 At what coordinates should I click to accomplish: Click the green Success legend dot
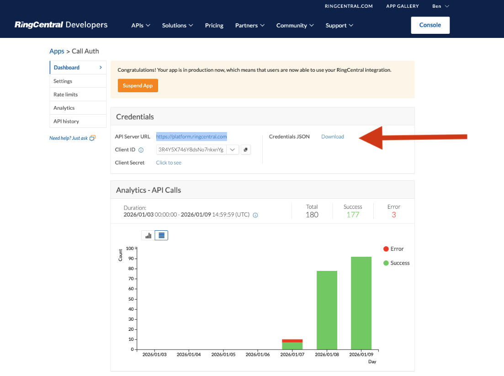click(x=386, y=263)
